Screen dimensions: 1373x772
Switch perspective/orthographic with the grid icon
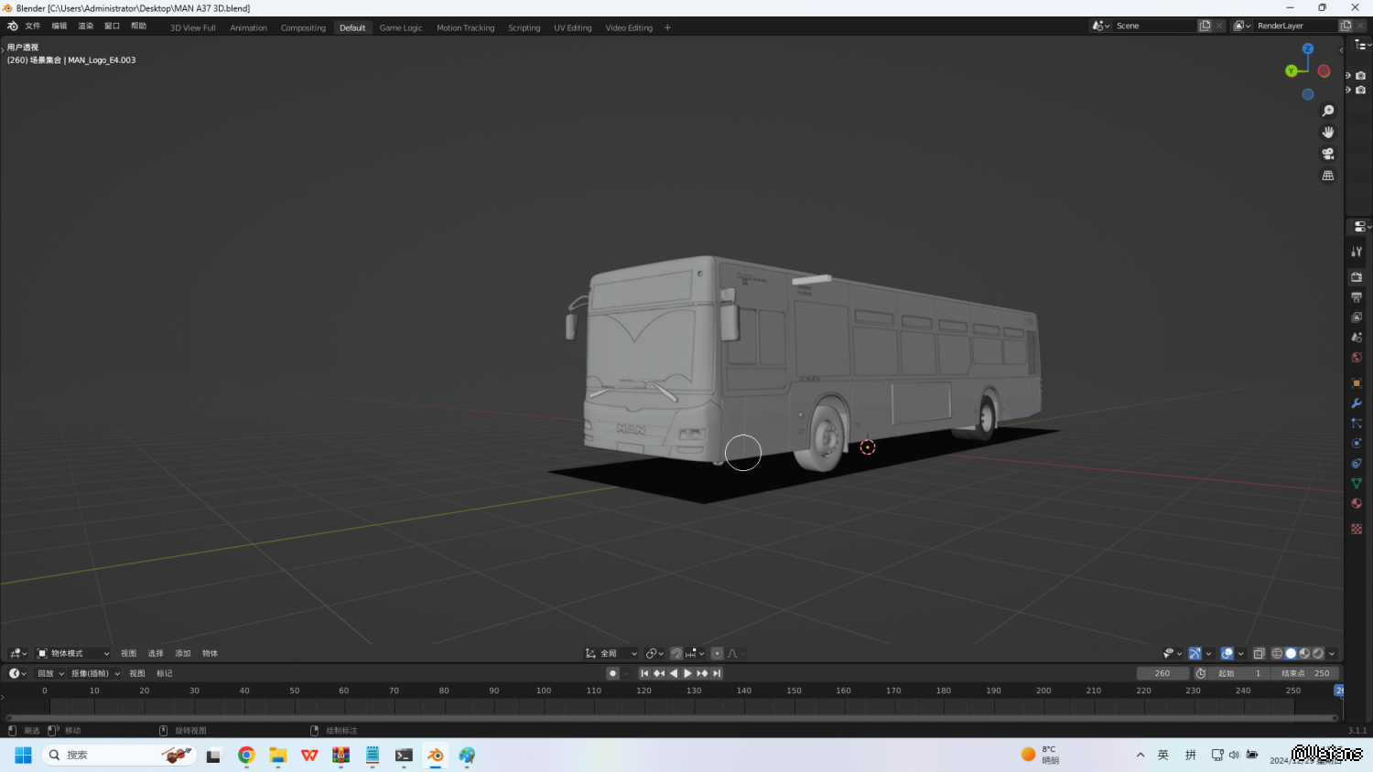1328,176
